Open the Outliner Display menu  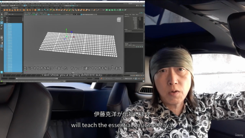coord(6,14)
